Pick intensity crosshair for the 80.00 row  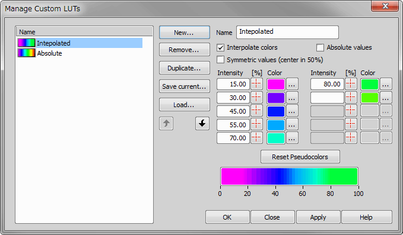coord(351,84)
